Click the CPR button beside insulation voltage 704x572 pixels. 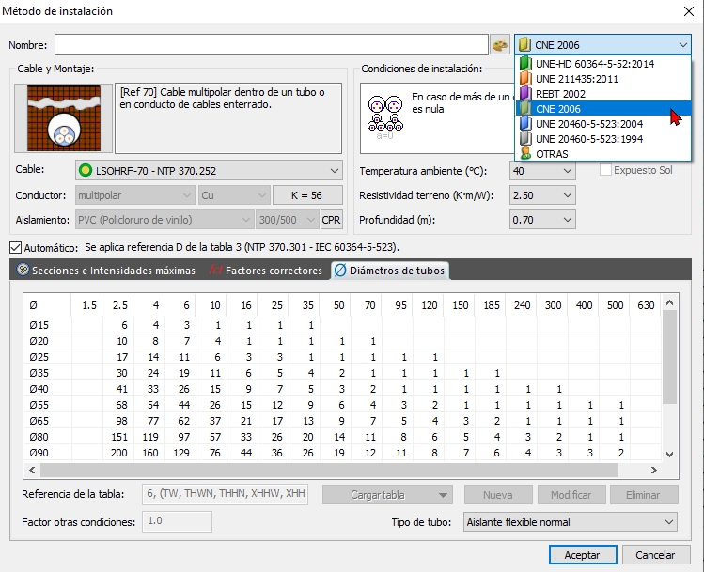point(331,219)
